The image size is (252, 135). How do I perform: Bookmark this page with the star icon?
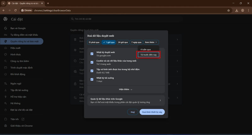click(229, 10)
